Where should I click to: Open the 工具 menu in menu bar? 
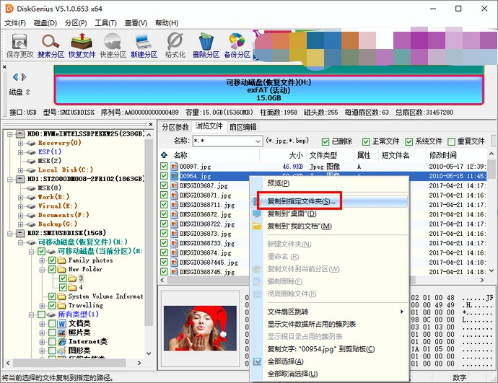pos(105,23)
